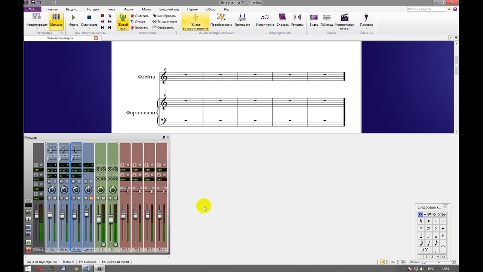Mute the Щелчок channel in mixer
483x272 pixels.
tap(91, 198)
